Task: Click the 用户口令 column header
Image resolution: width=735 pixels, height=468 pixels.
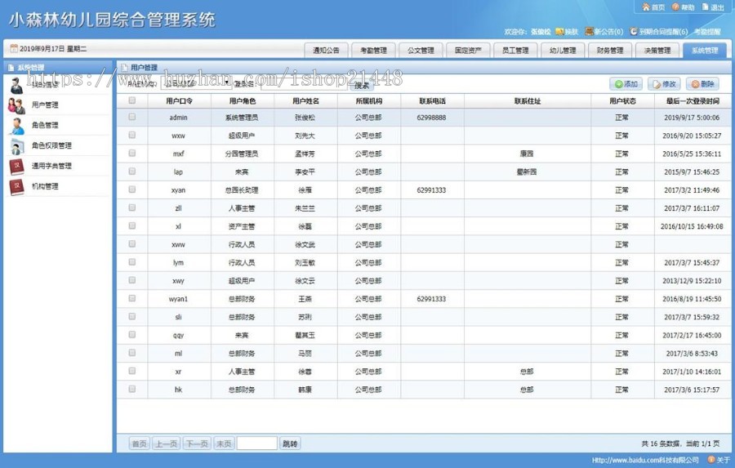Action: 179,100
